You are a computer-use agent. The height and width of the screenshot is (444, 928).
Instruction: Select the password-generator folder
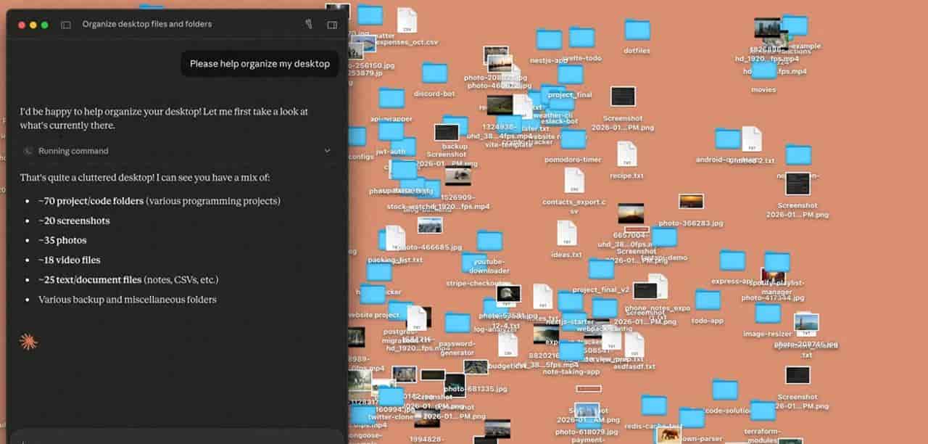tap(457, 323)
